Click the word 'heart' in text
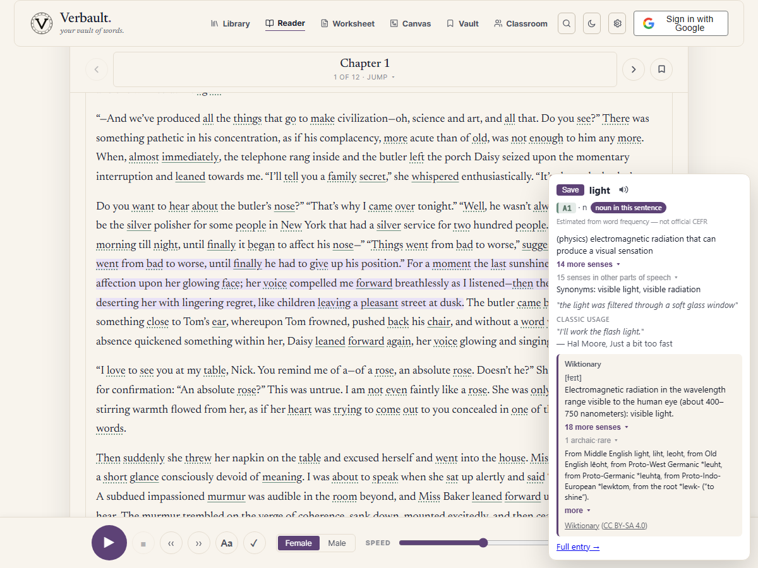This screenshot has height=568, width=758. point(300,410)
